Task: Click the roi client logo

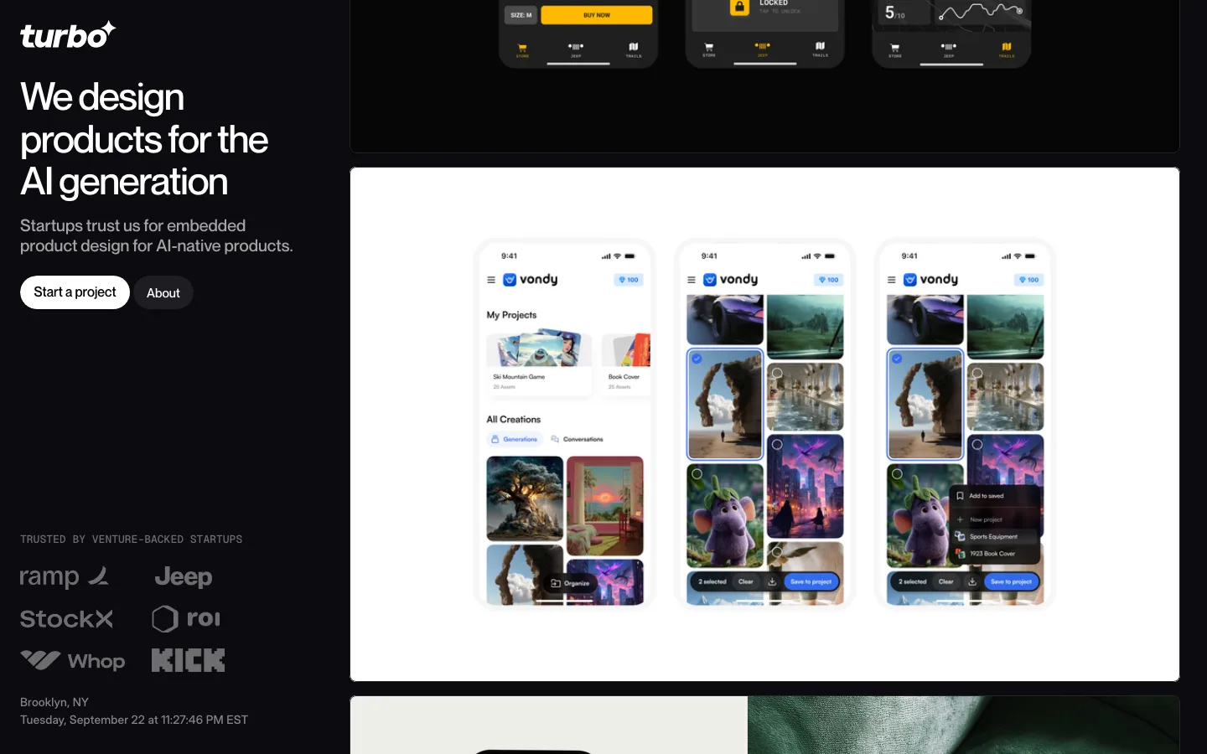Action: pyautogui.click(x=186, y=619)
